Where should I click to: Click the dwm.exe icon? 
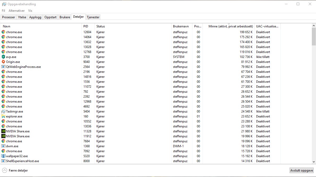pyautogui.click(x=3, y=146)
